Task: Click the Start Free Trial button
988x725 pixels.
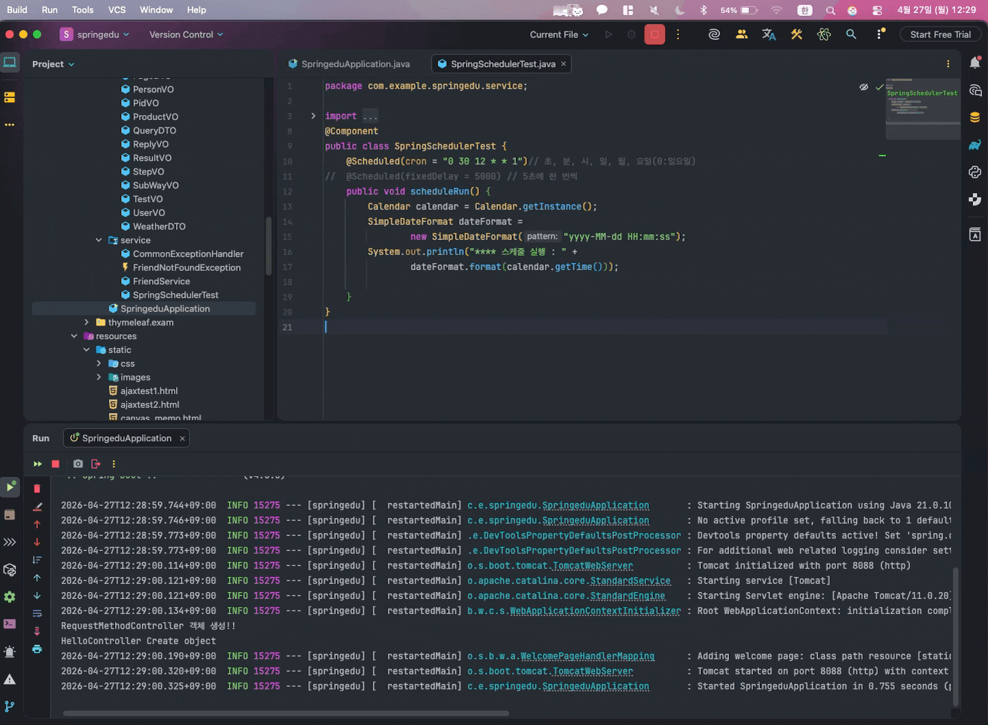Action: (940, 34)
